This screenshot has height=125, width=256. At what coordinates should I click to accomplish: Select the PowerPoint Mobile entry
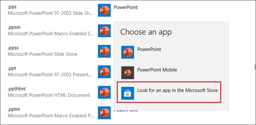click(x=171, y=73)
